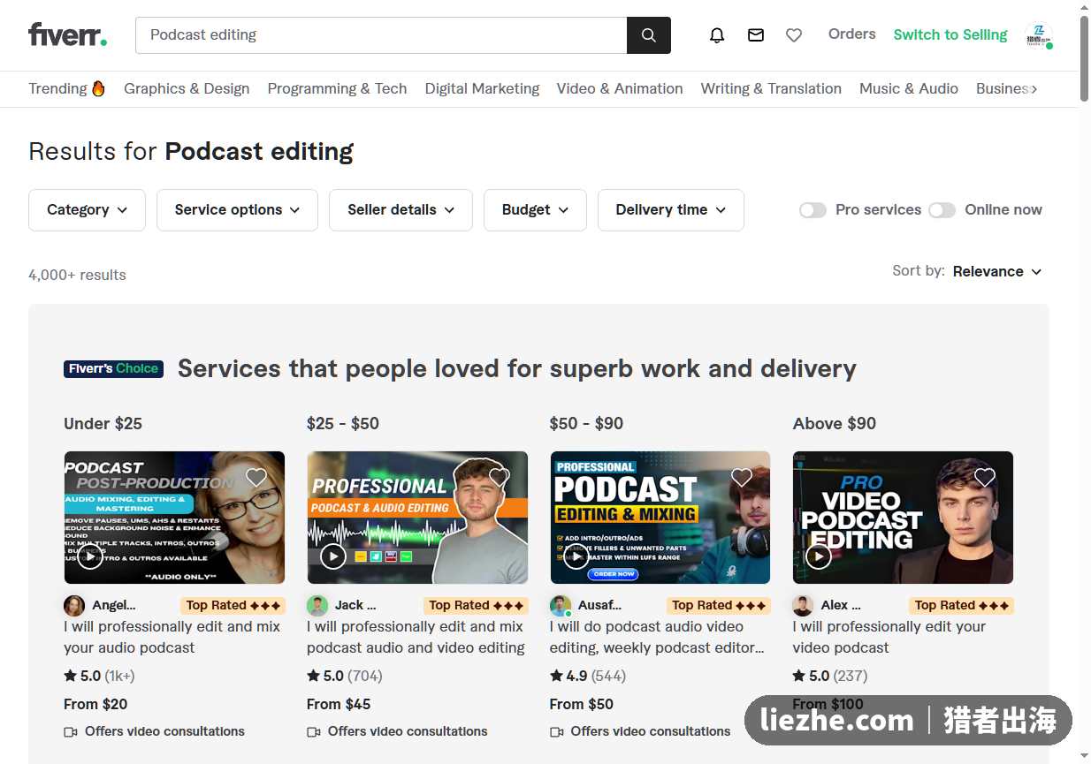The image size is (1091, 764).
Task: Click Alex's seller avatar
Action: [x=803, y=606]
